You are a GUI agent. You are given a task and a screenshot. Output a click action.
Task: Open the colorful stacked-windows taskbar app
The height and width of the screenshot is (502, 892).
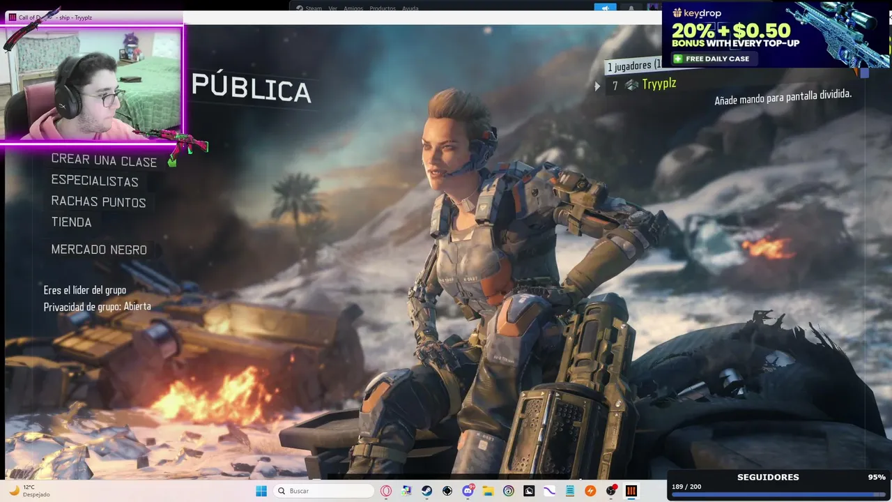407,491
